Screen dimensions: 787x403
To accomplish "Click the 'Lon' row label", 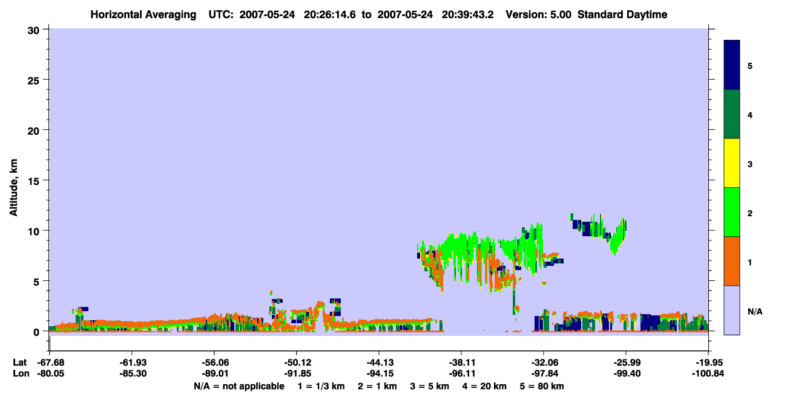I will [x=20, y=373].
